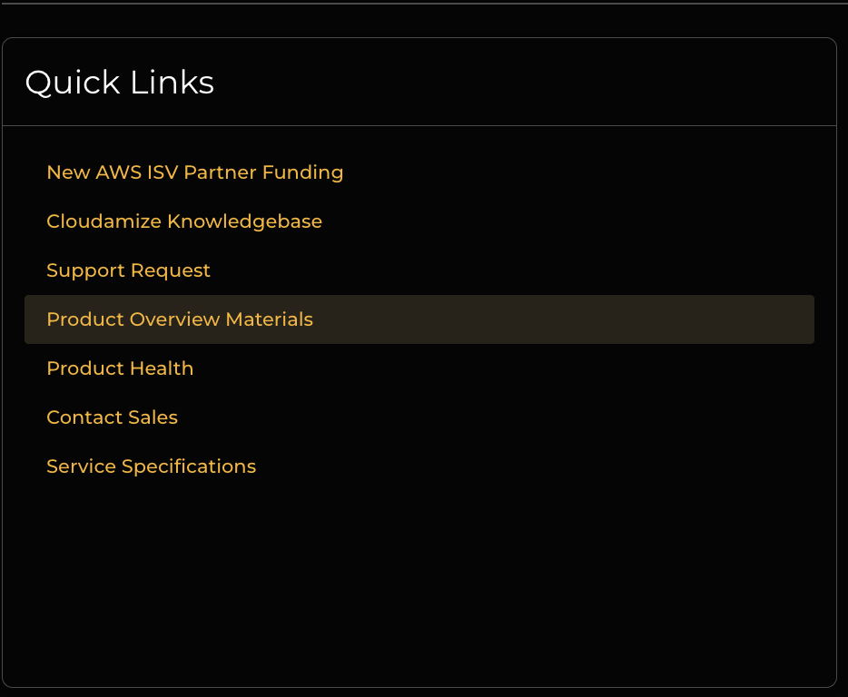848x697 pixels.
Task: Open the New AWS ISV Partner Funding link
Action: pos(194,172)
